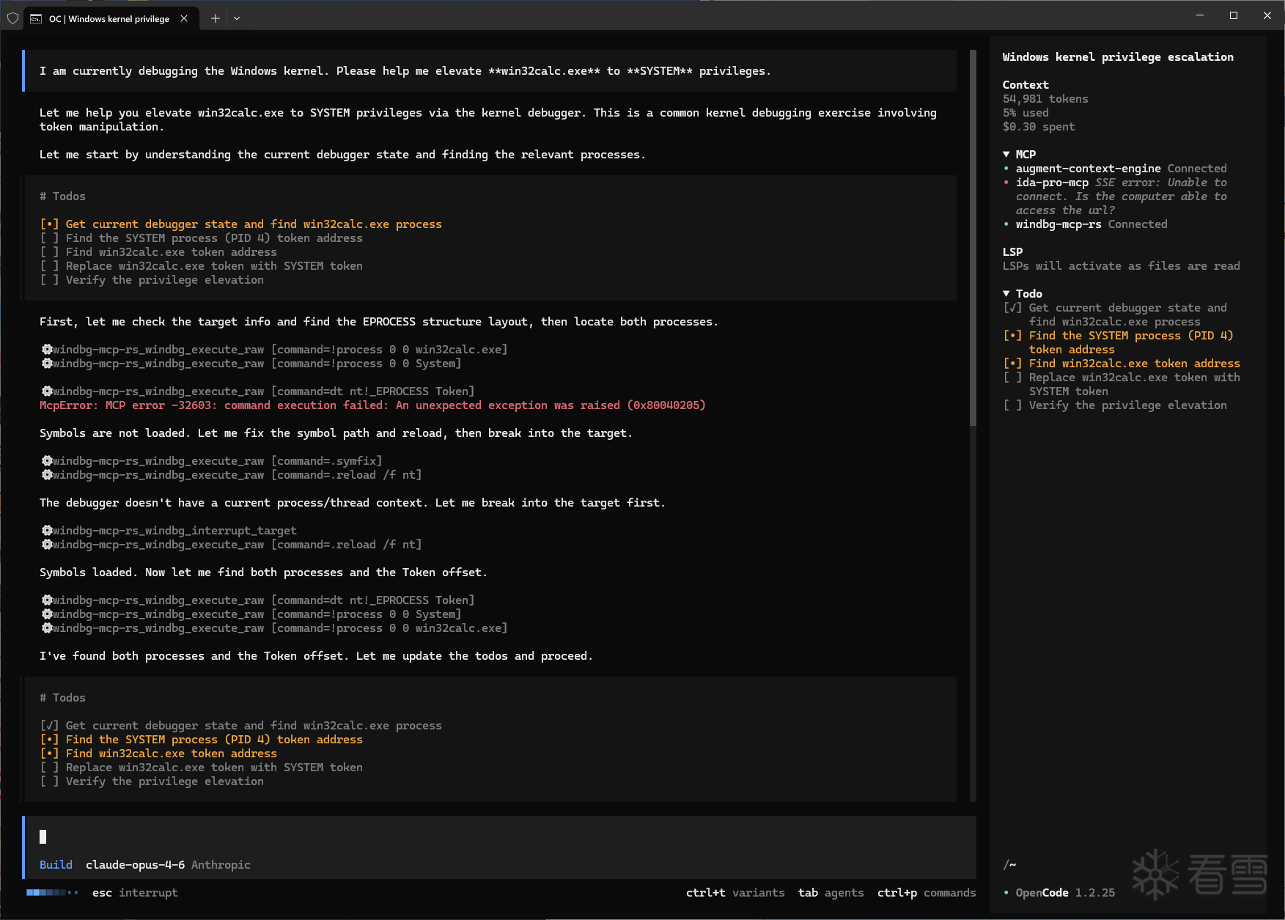The height and width of the screenshot is (920, 1285).
Task: Click the 'OpenCode 1.2.25' version label
Action: click(1065, 893)
